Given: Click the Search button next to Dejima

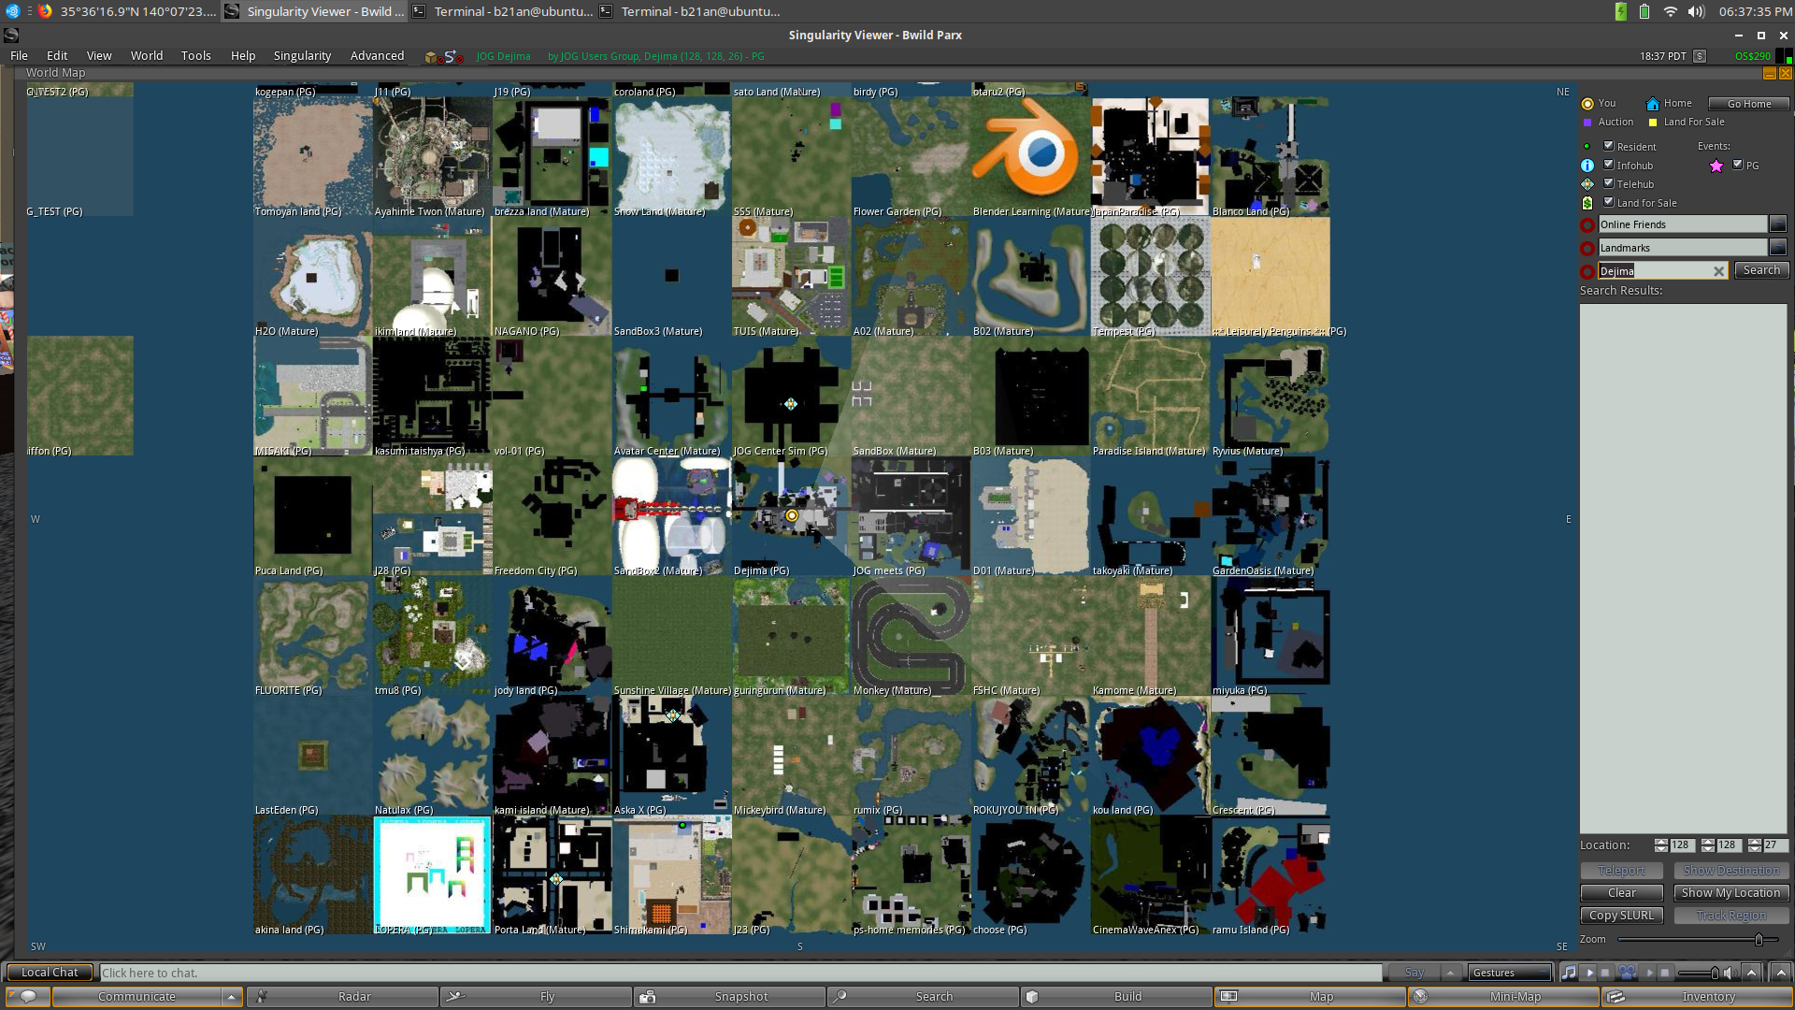Looking at the screenshot, I should pos(1762,270).
